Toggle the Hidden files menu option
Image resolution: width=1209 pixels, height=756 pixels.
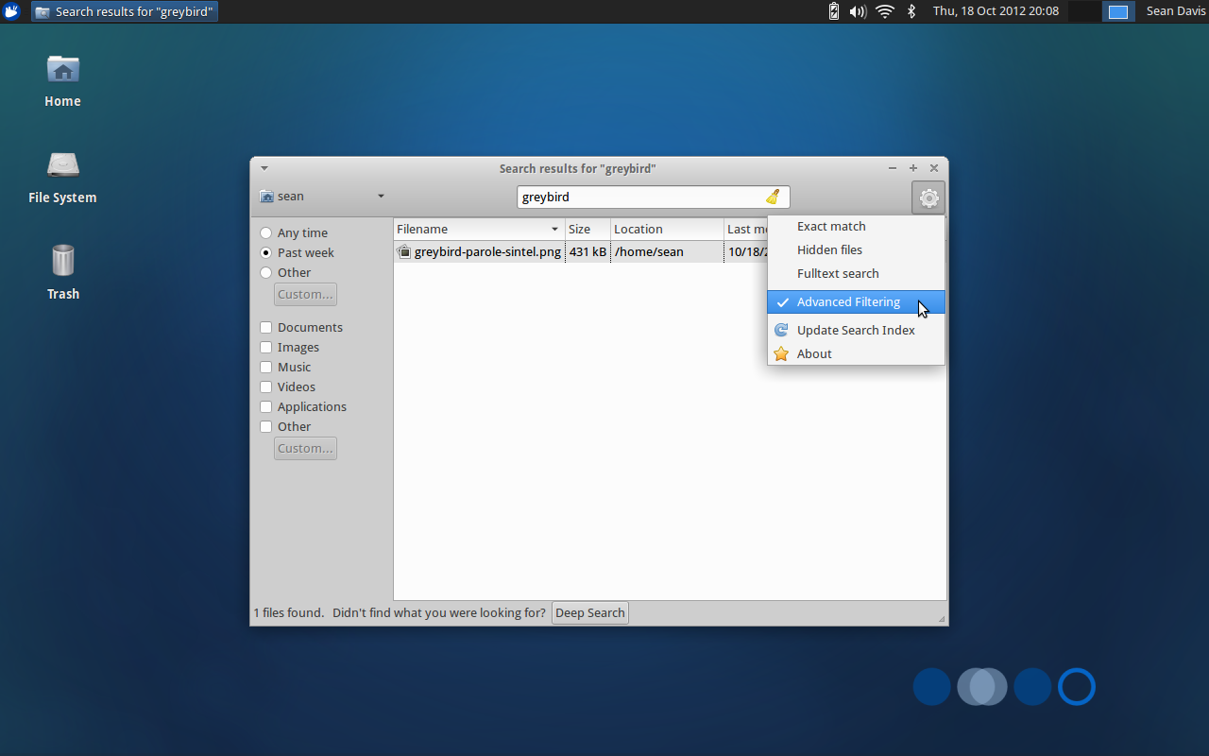point(829,249)
